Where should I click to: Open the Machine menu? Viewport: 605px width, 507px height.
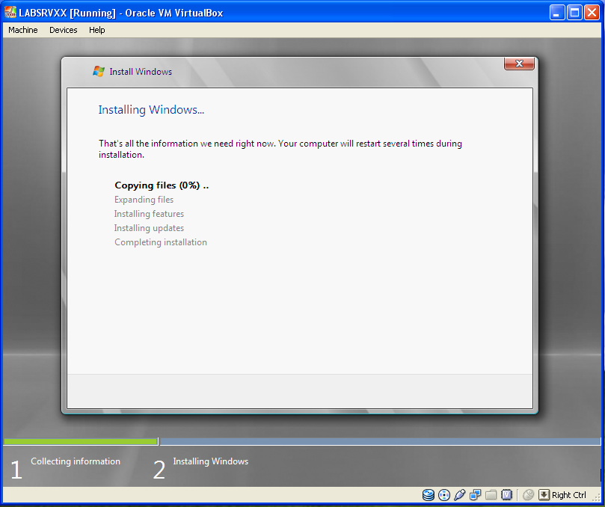(x=23, y=30)
